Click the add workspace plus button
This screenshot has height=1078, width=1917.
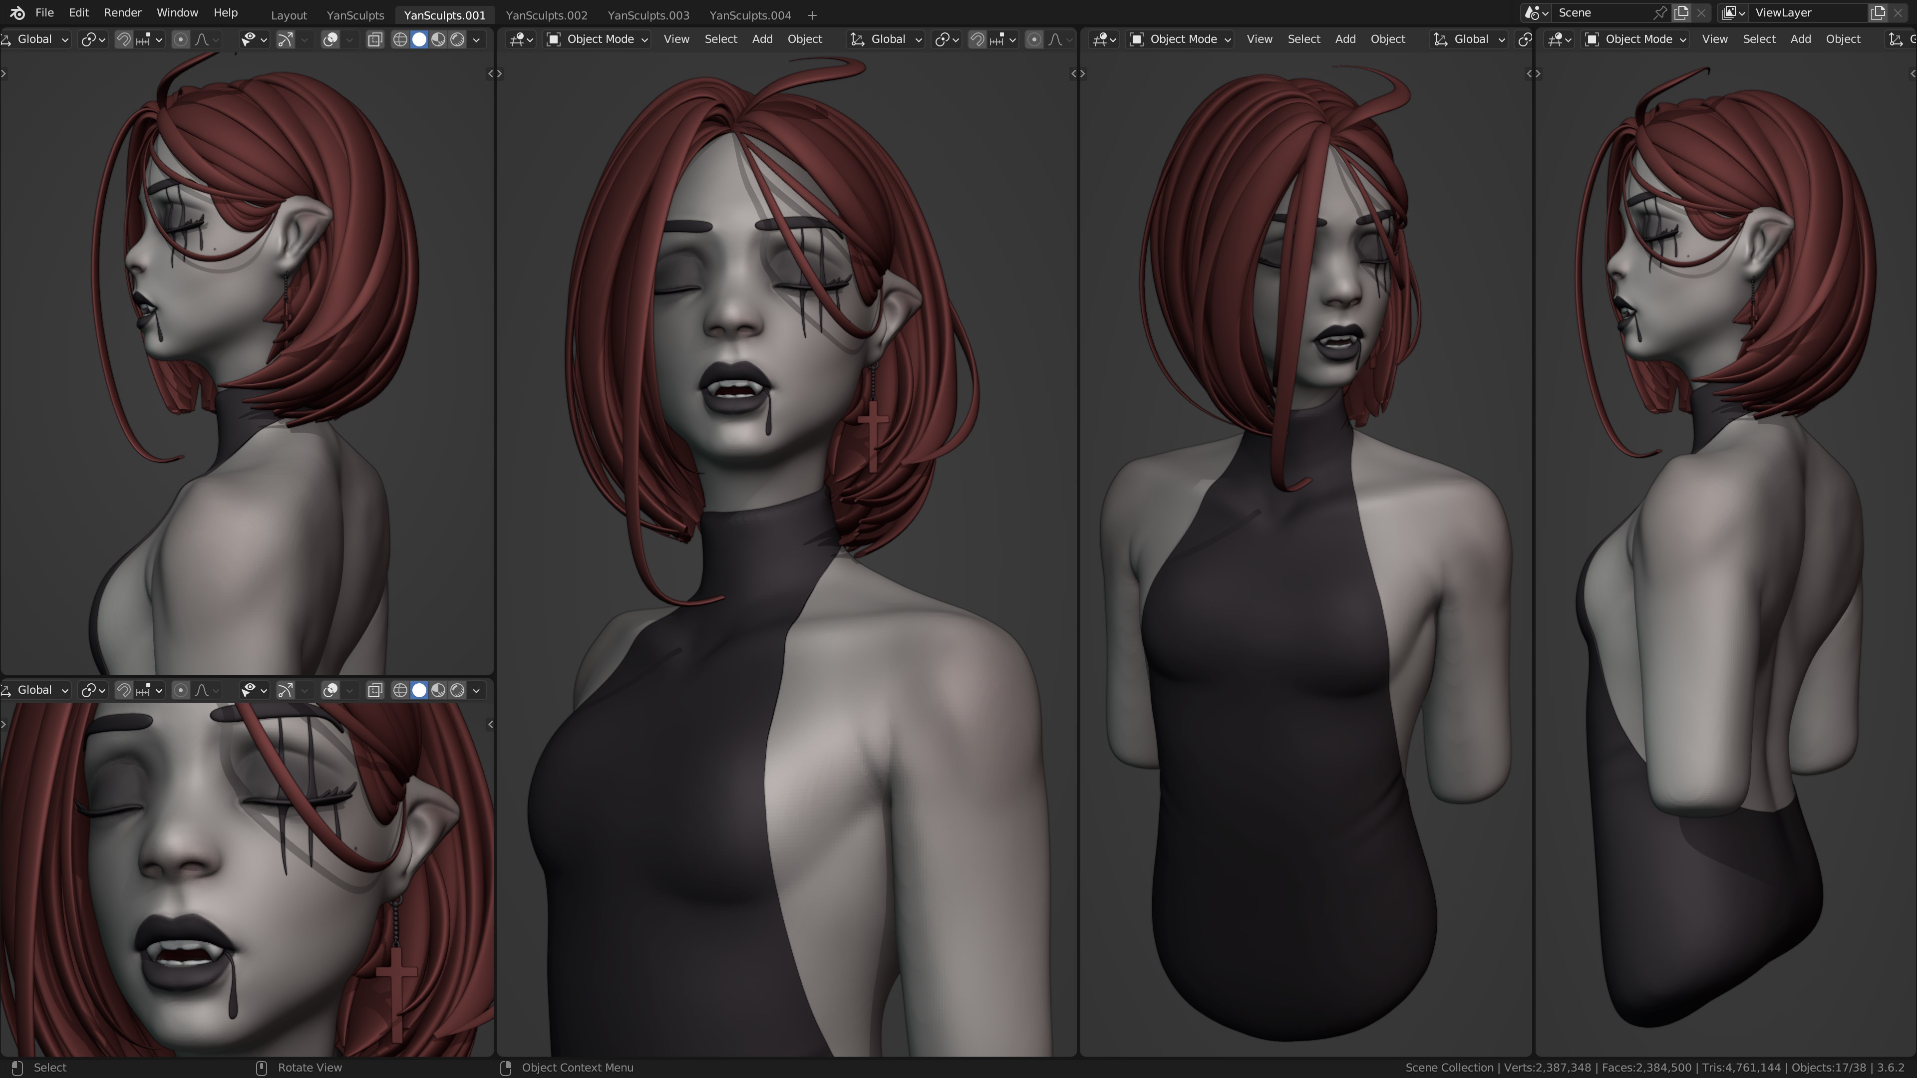click(812, 15)
